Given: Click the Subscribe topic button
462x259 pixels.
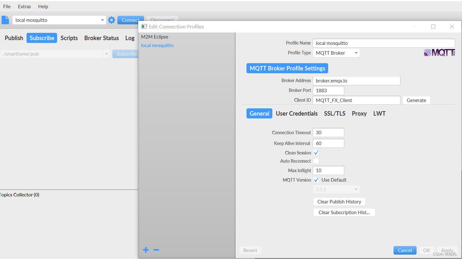Looking at the screenshot, I should [126, 54].
